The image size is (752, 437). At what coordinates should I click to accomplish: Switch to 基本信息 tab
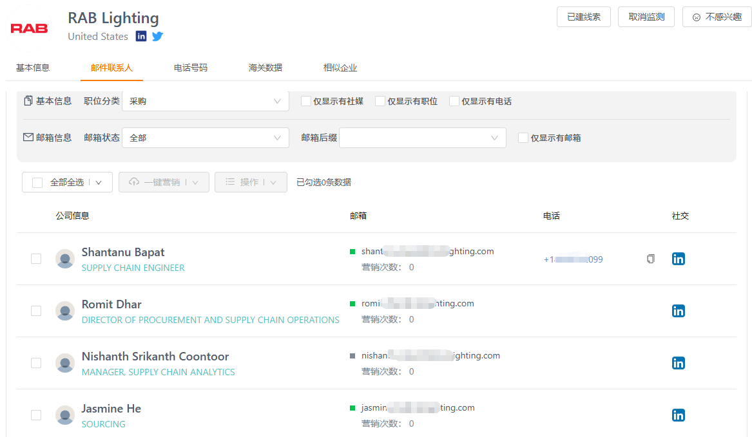click(33, 68)
